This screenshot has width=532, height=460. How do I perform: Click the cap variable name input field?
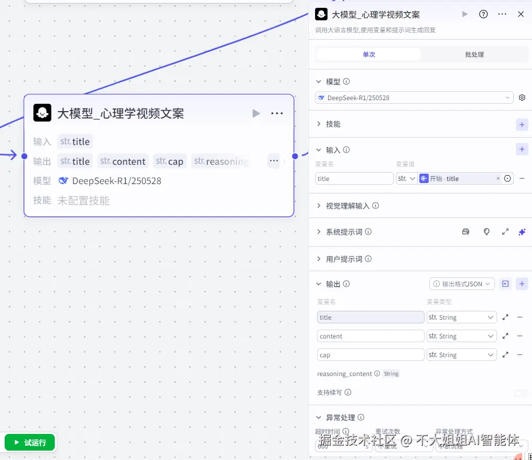[370, 354]
